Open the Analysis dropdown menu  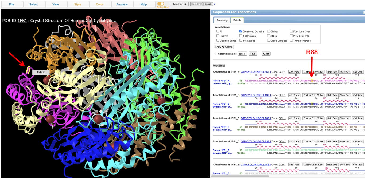(x=122, y=5)
